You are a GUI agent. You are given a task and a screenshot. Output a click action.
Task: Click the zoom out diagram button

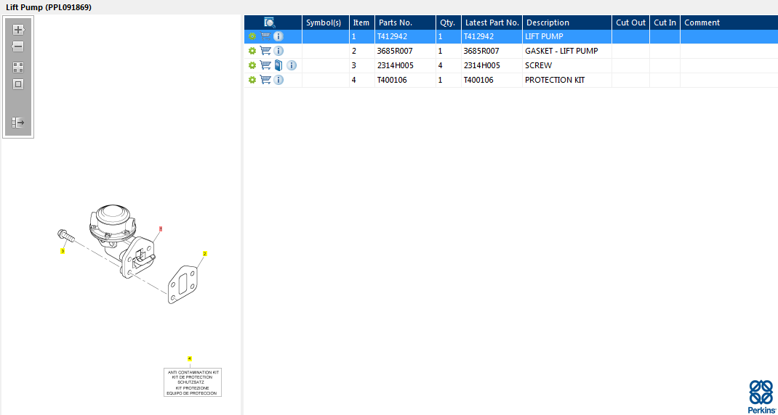pyautogui.click(x=18, y=46)
